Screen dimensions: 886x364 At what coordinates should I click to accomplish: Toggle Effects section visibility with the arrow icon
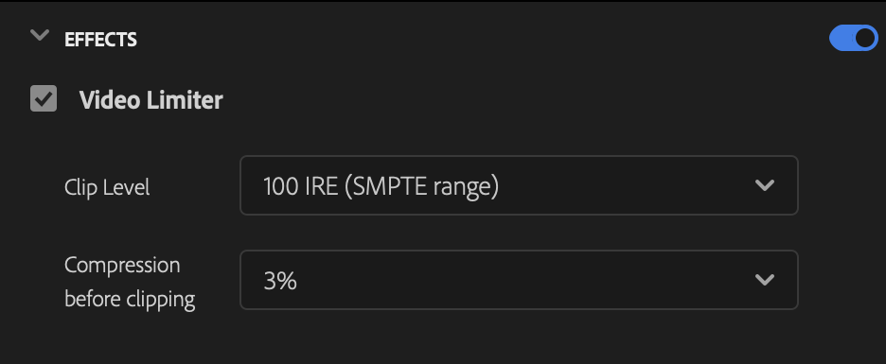(40, 36)
